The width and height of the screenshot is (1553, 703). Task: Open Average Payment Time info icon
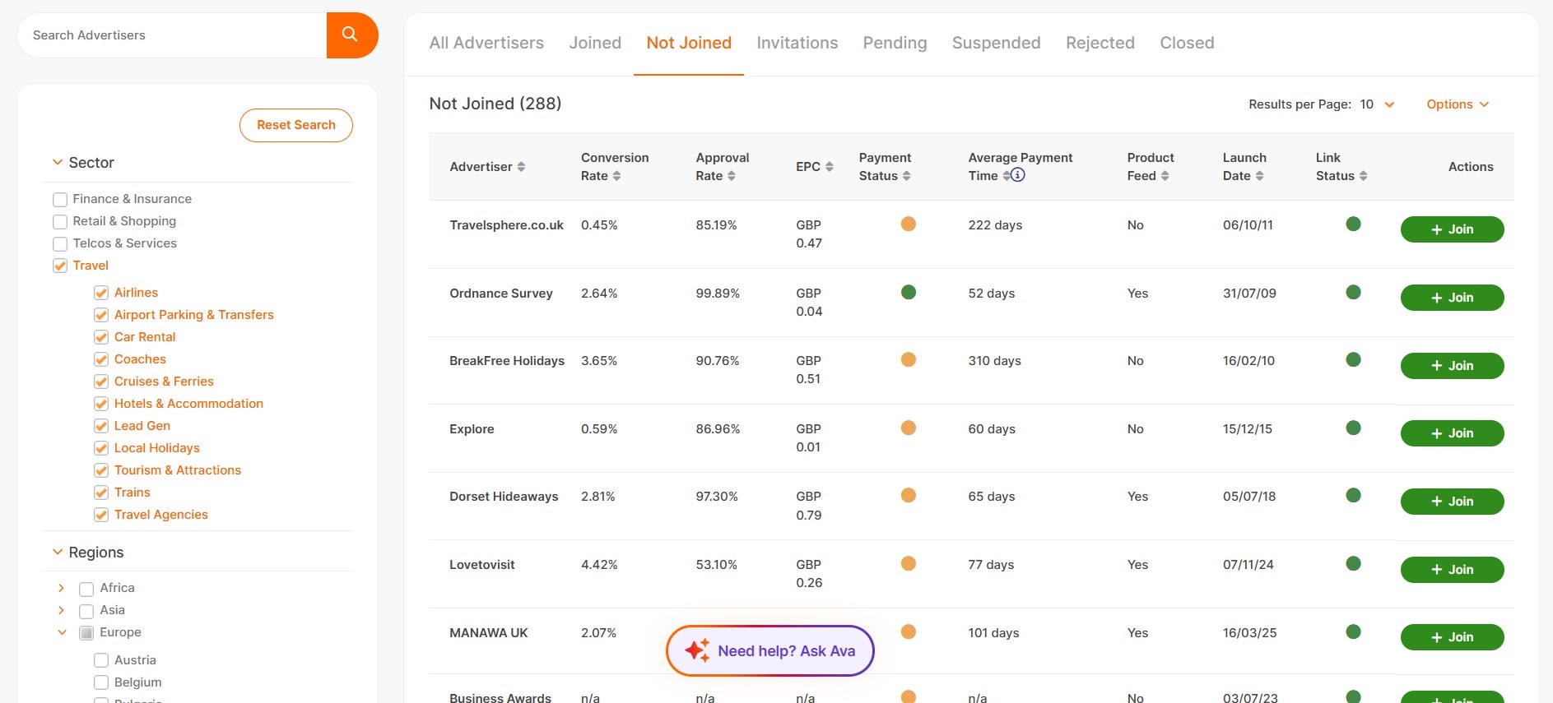coord(1018,175)
